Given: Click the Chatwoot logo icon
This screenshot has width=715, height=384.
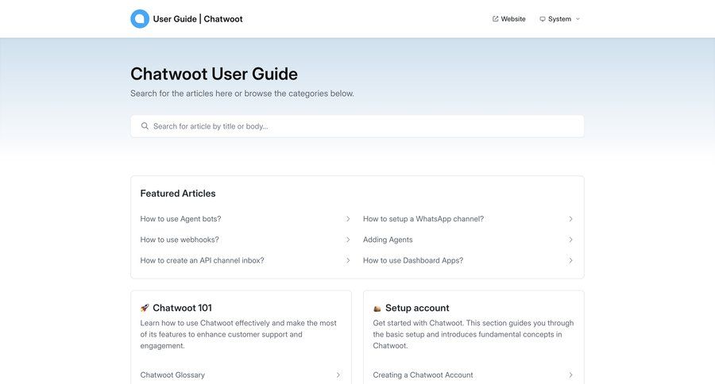Looking at the screenshot, I should click(140, 19).
